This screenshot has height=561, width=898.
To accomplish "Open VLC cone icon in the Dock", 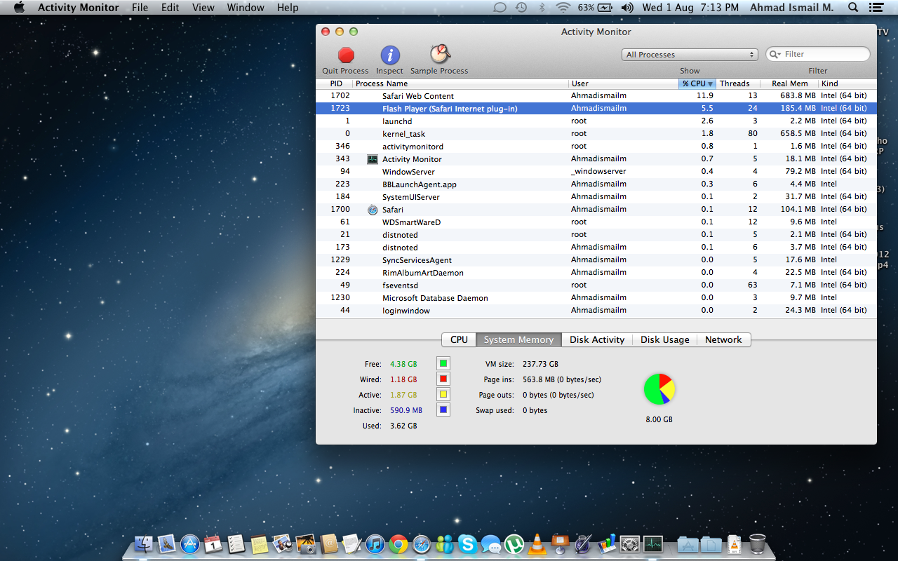I will (x=537, y=543).
